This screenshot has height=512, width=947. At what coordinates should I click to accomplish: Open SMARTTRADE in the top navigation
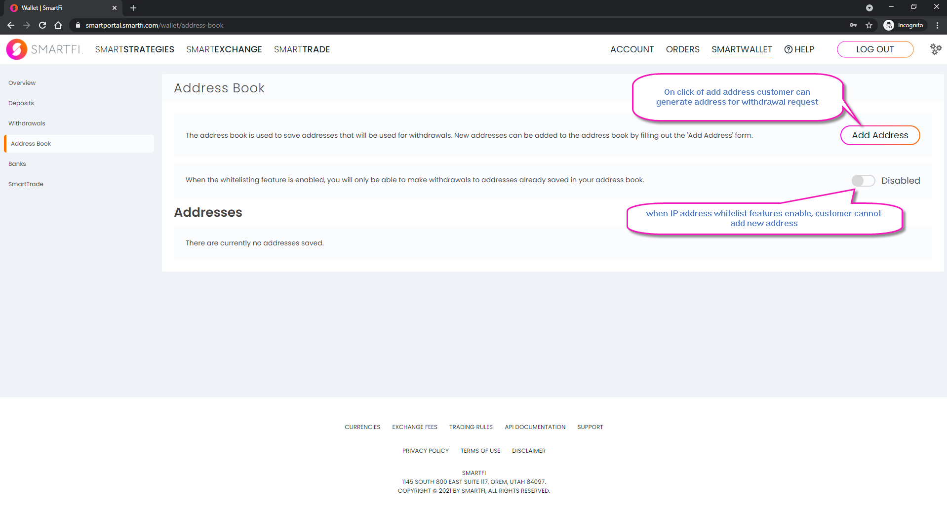click(x=302, y=49)
